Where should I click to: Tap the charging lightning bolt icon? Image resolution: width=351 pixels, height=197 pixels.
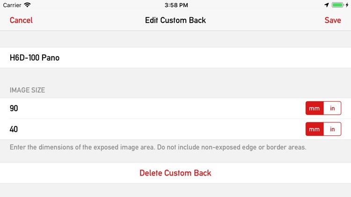coord(347,5)
